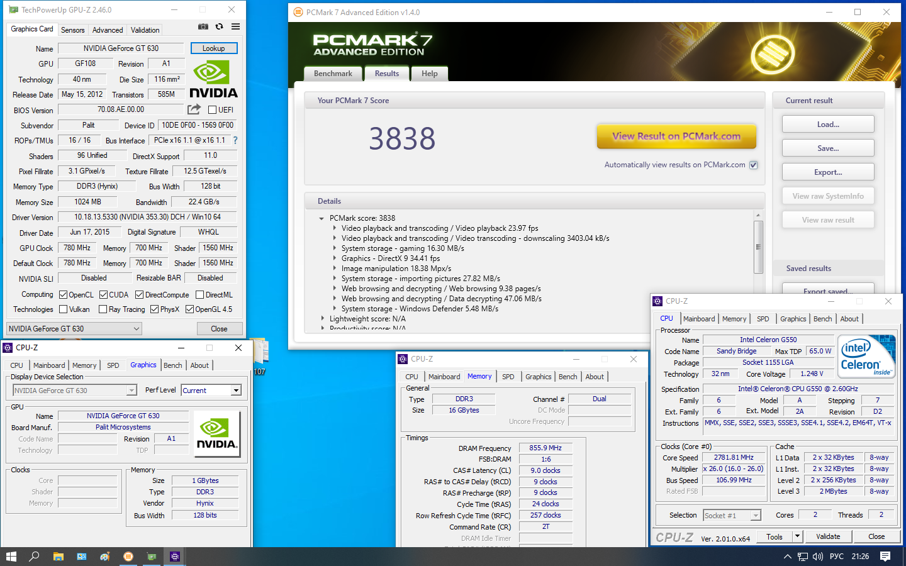This screenshot has width=906, height=566.
Task: Click the GPU-Z Name field GeForce GT 630
Action: [x=121, y=48]
